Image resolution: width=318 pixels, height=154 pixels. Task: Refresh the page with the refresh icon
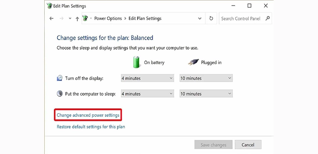pyautogui.click(x=211, y=18)
